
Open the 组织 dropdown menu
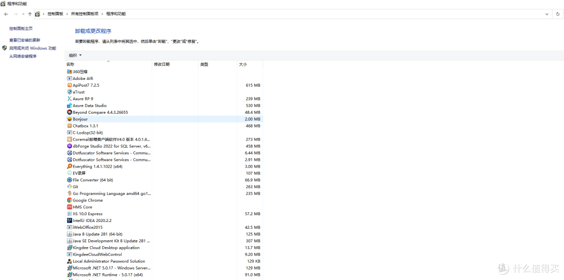[75, 55]
